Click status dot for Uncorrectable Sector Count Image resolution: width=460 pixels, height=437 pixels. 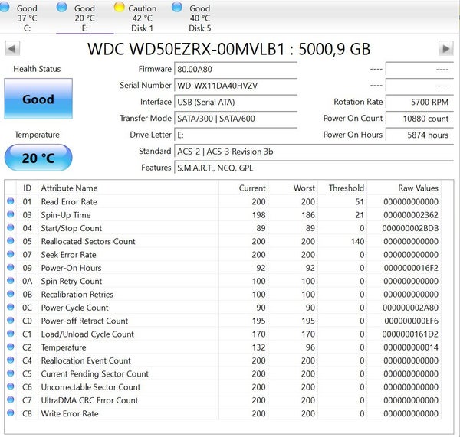11,386
